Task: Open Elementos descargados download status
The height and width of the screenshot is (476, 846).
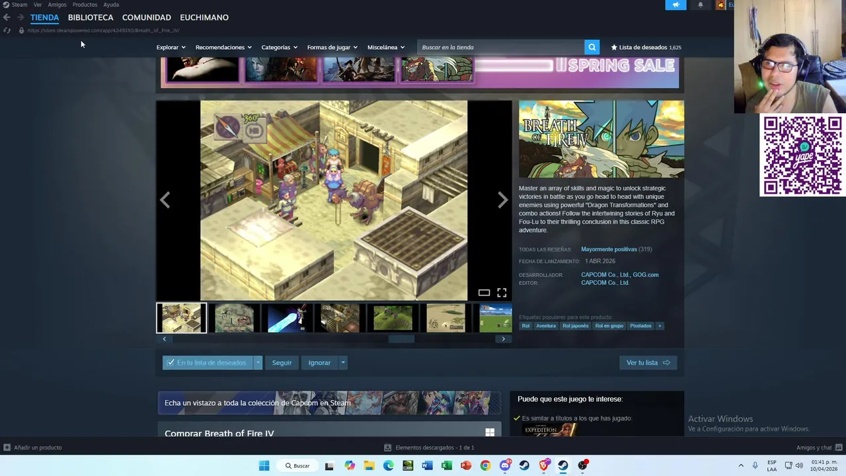Action: 429,448
